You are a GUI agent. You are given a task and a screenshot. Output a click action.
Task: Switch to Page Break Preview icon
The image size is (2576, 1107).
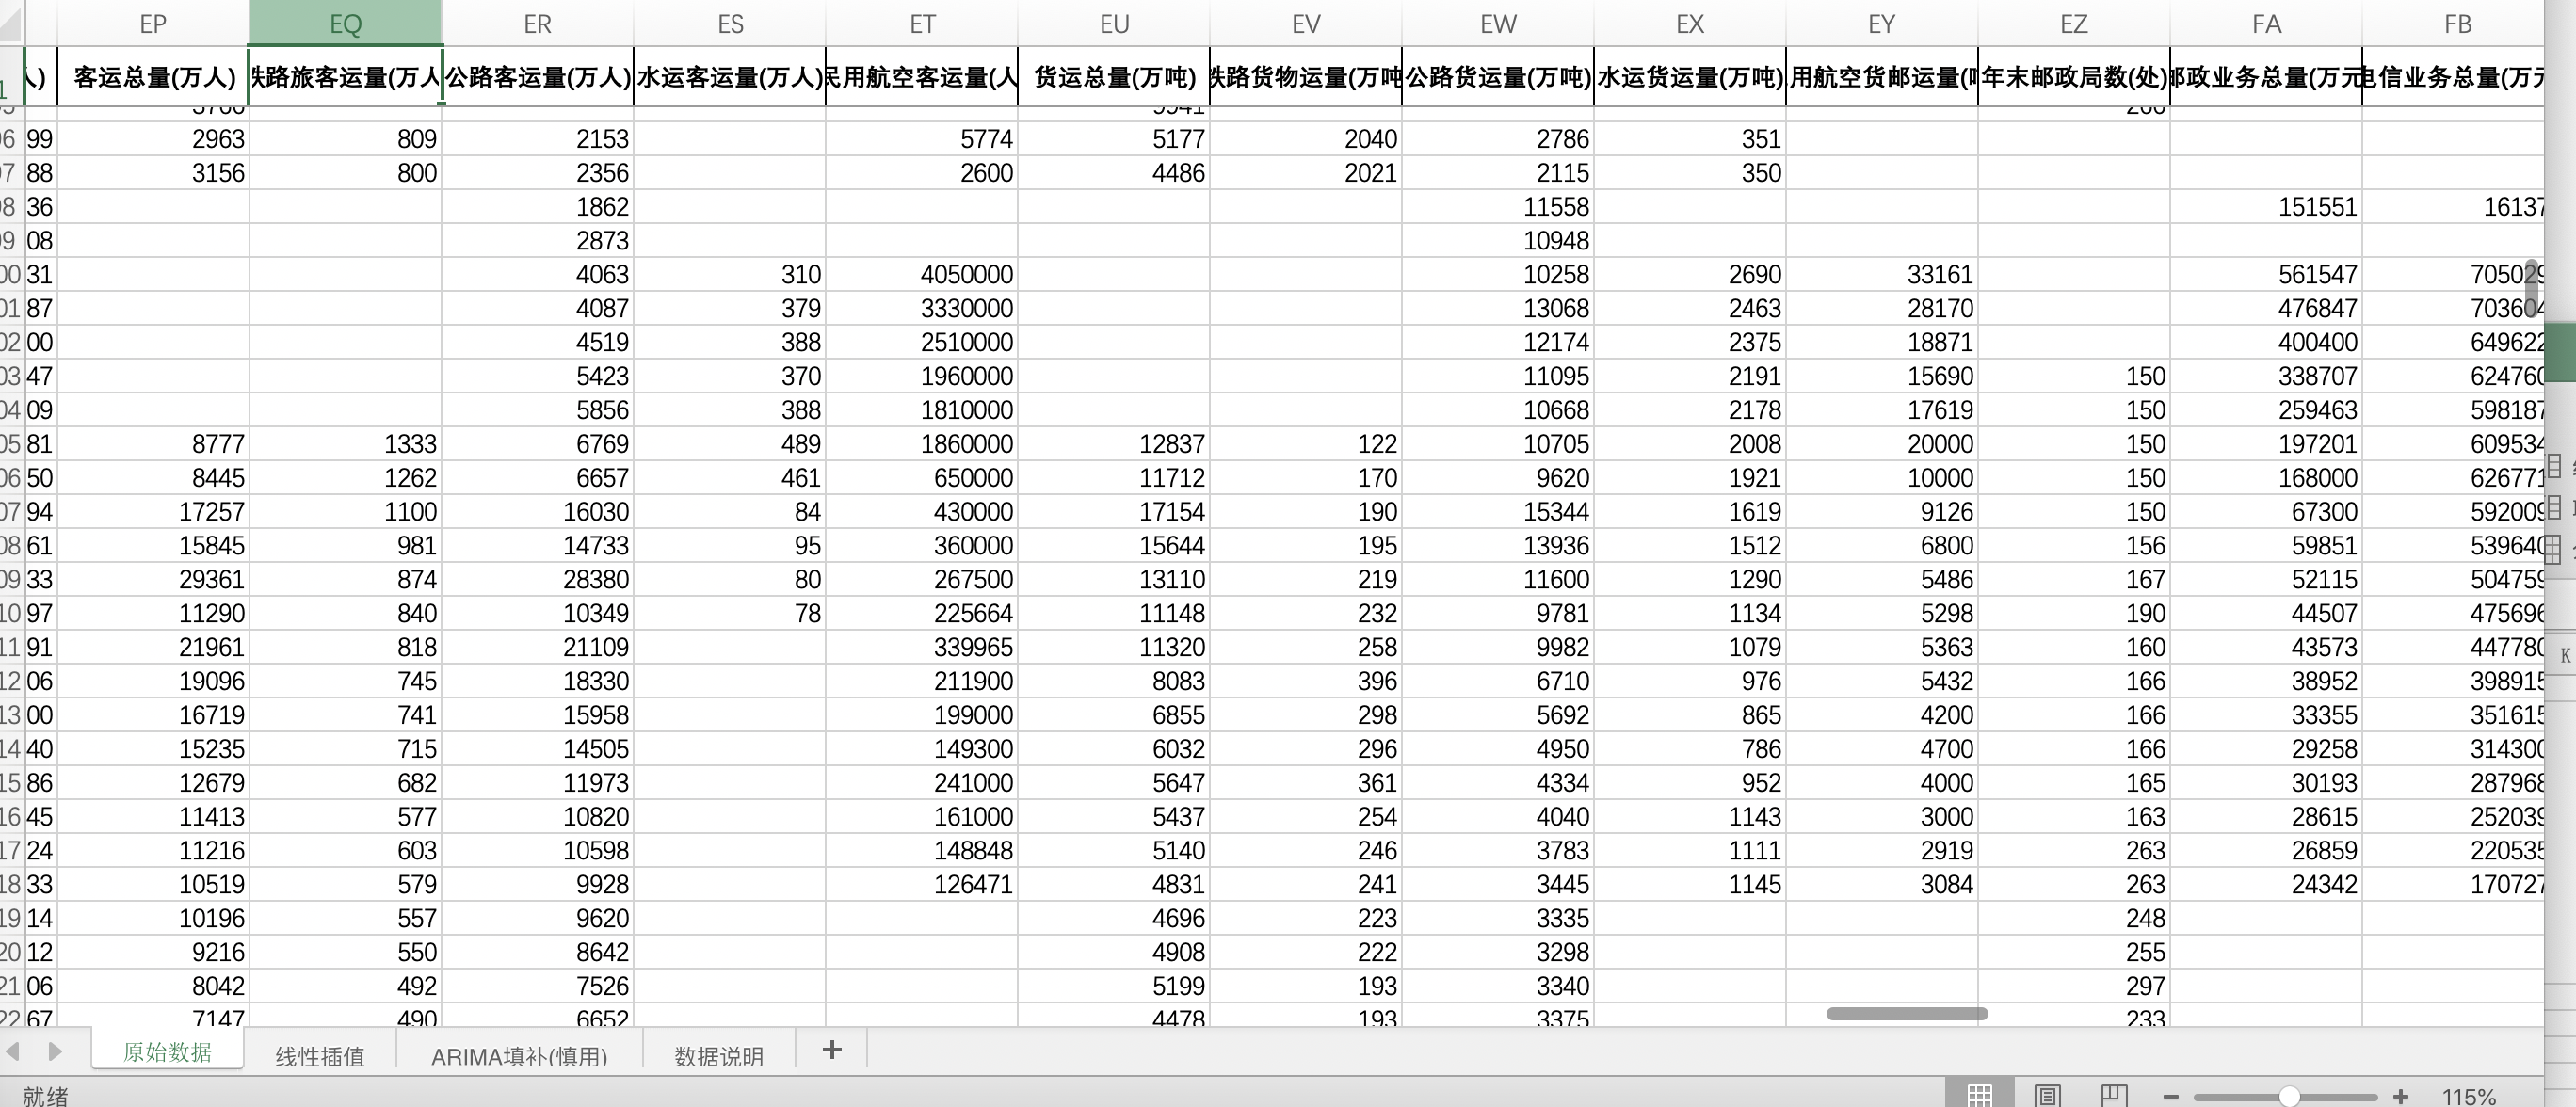2114,1095
